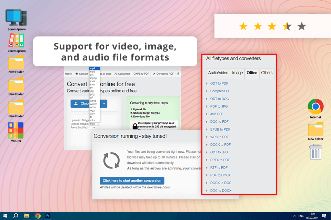Open the Recycle Bin desktop icon
331x220 pixels.
[315, 152]
